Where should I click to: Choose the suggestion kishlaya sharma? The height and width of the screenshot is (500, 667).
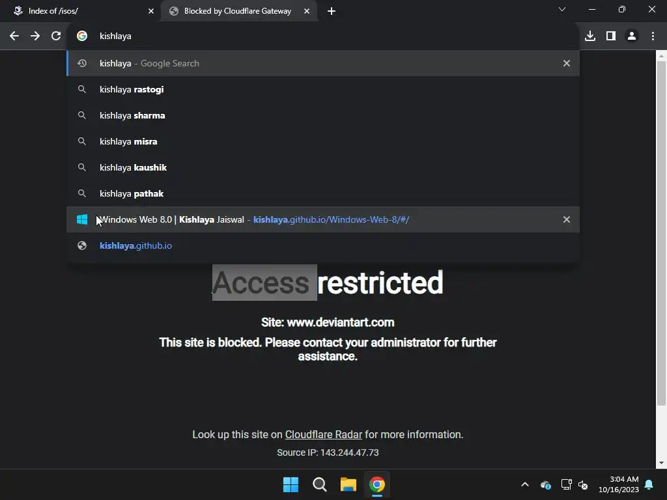323,115
